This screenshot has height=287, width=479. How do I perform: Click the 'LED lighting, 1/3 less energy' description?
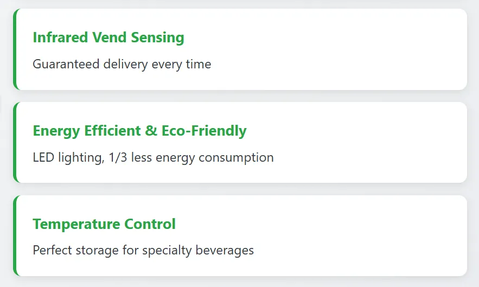point(153,157)
